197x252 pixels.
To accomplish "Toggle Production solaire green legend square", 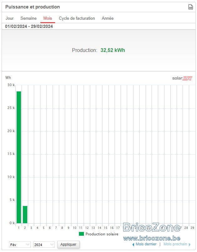I will click(x=81, y=234).
